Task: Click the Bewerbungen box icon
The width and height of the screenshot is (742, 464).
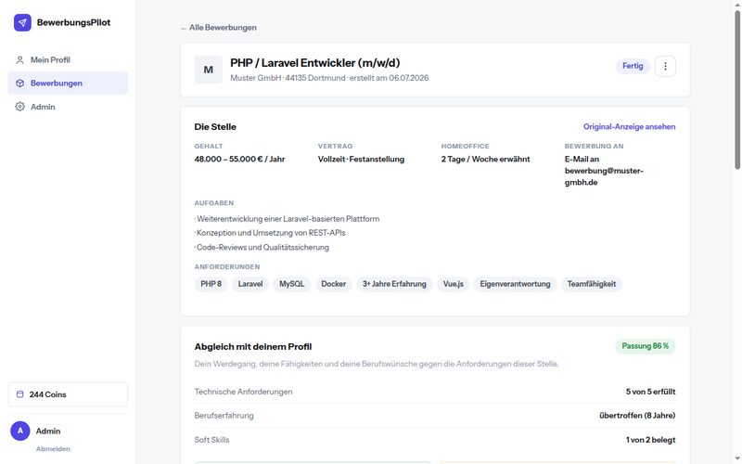Action: 19,84
